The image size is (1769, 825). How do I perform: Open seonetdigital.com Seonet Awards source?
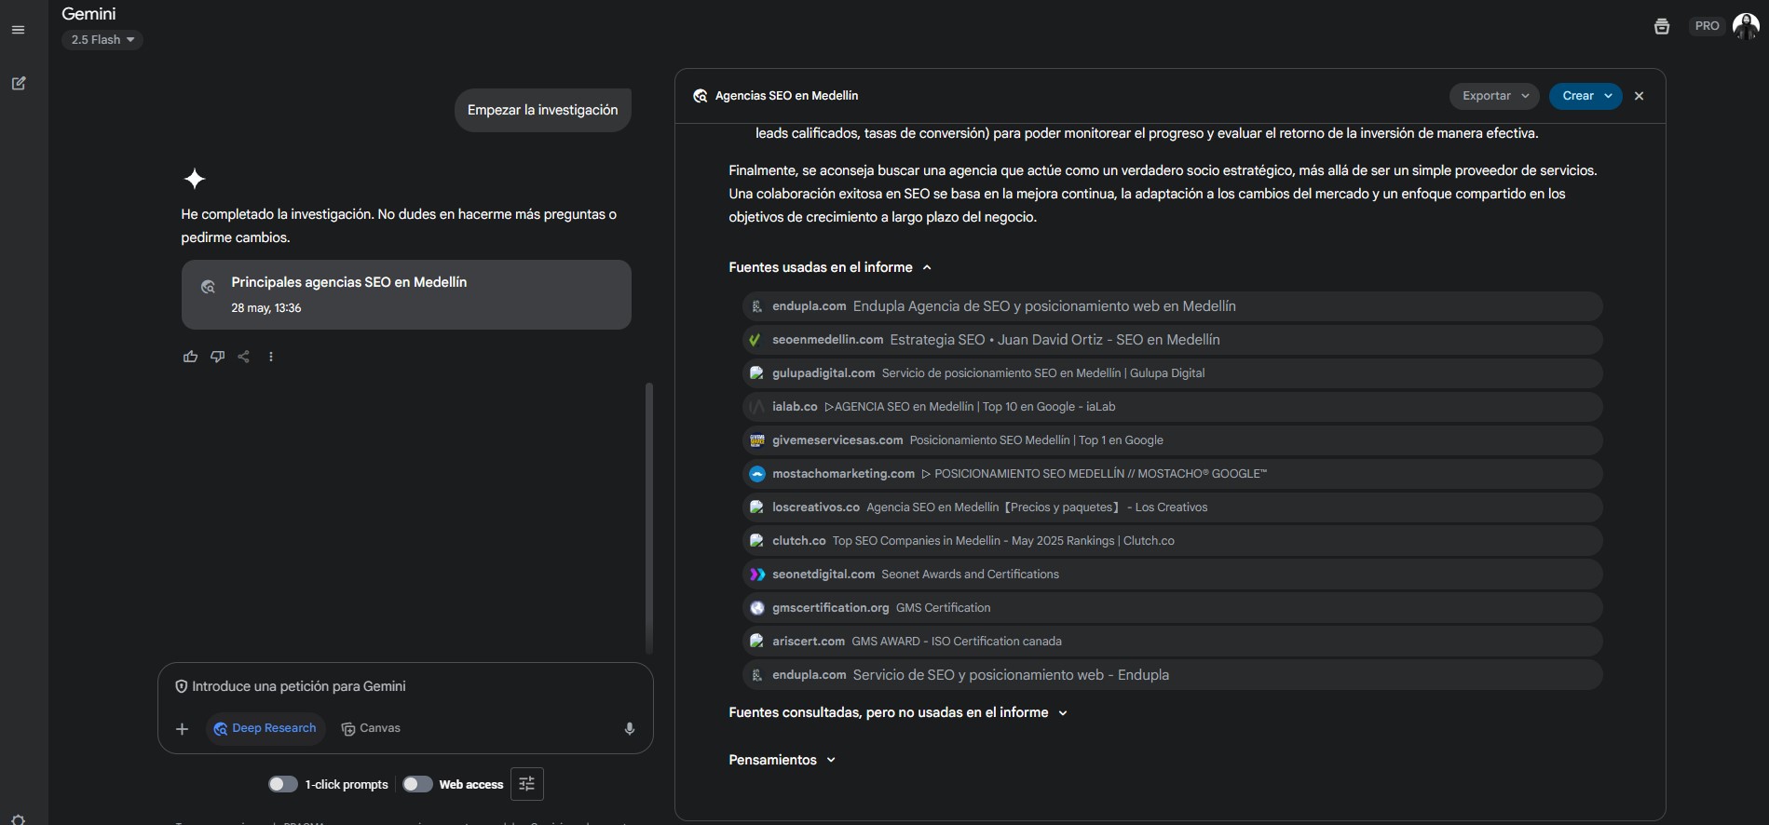[x=1172, y=575]
